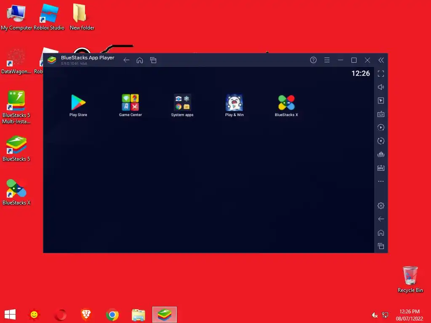Screen dimensions: 431x323
Task: Select the BlueStacks 5 desktop shortcut
Action: click(x=16, y=148)
